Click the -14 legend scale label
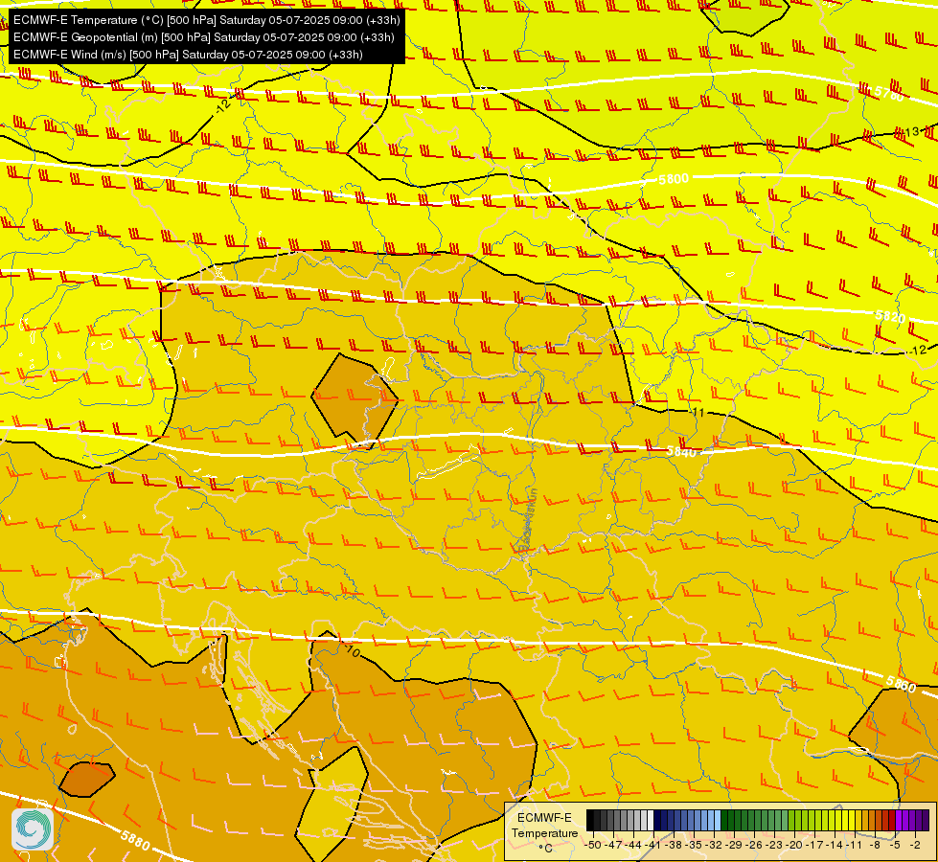 coord(834,845)
